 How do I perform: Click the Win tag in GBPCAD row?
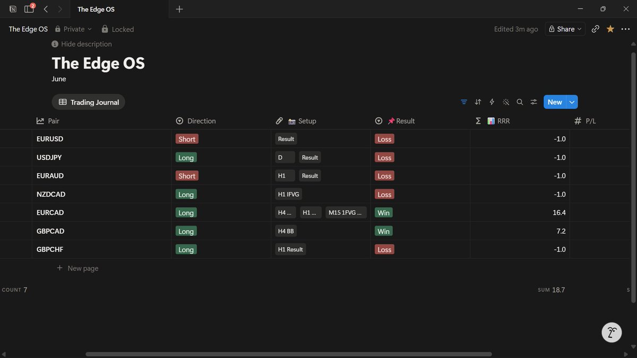pyautogui.click(x=383, y=231)
